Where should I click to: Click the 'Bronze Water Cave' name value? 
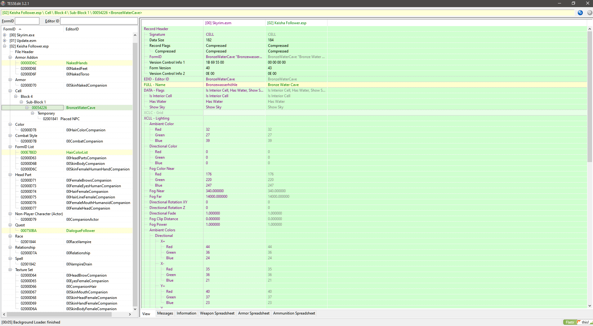tap(283, 85)
